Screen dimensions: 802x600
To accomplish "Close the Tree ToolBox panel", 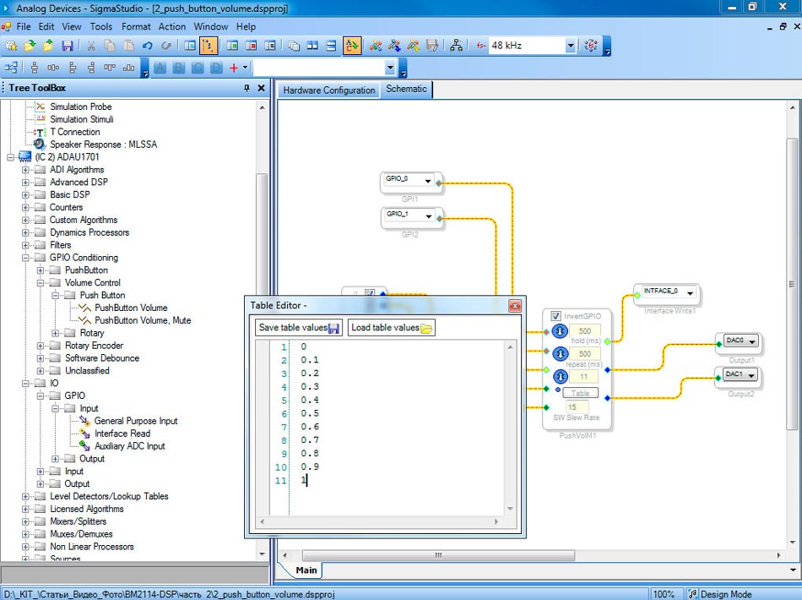I will pos(261,88).
